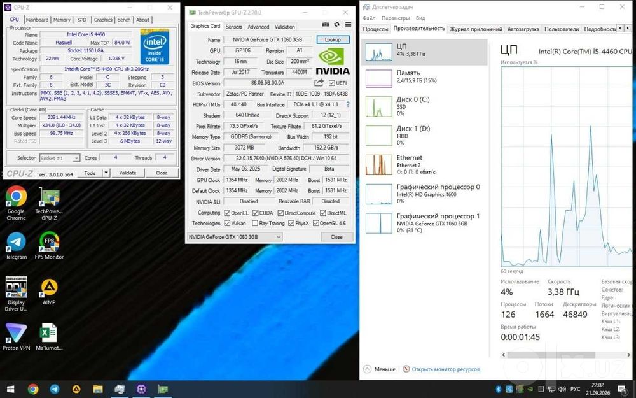Viewport: 636px width, 398px height.
Task: Open TechPowerUp GPU-Z desktop shortcut
Action: pos(49,203)
